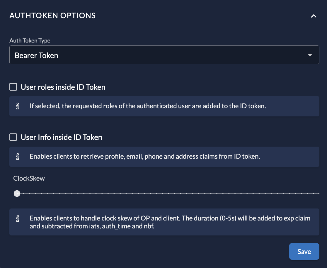Click the info icon beside profile claims hint
The width and height of the screenshot is (327, 268).
tap(18, 157)
